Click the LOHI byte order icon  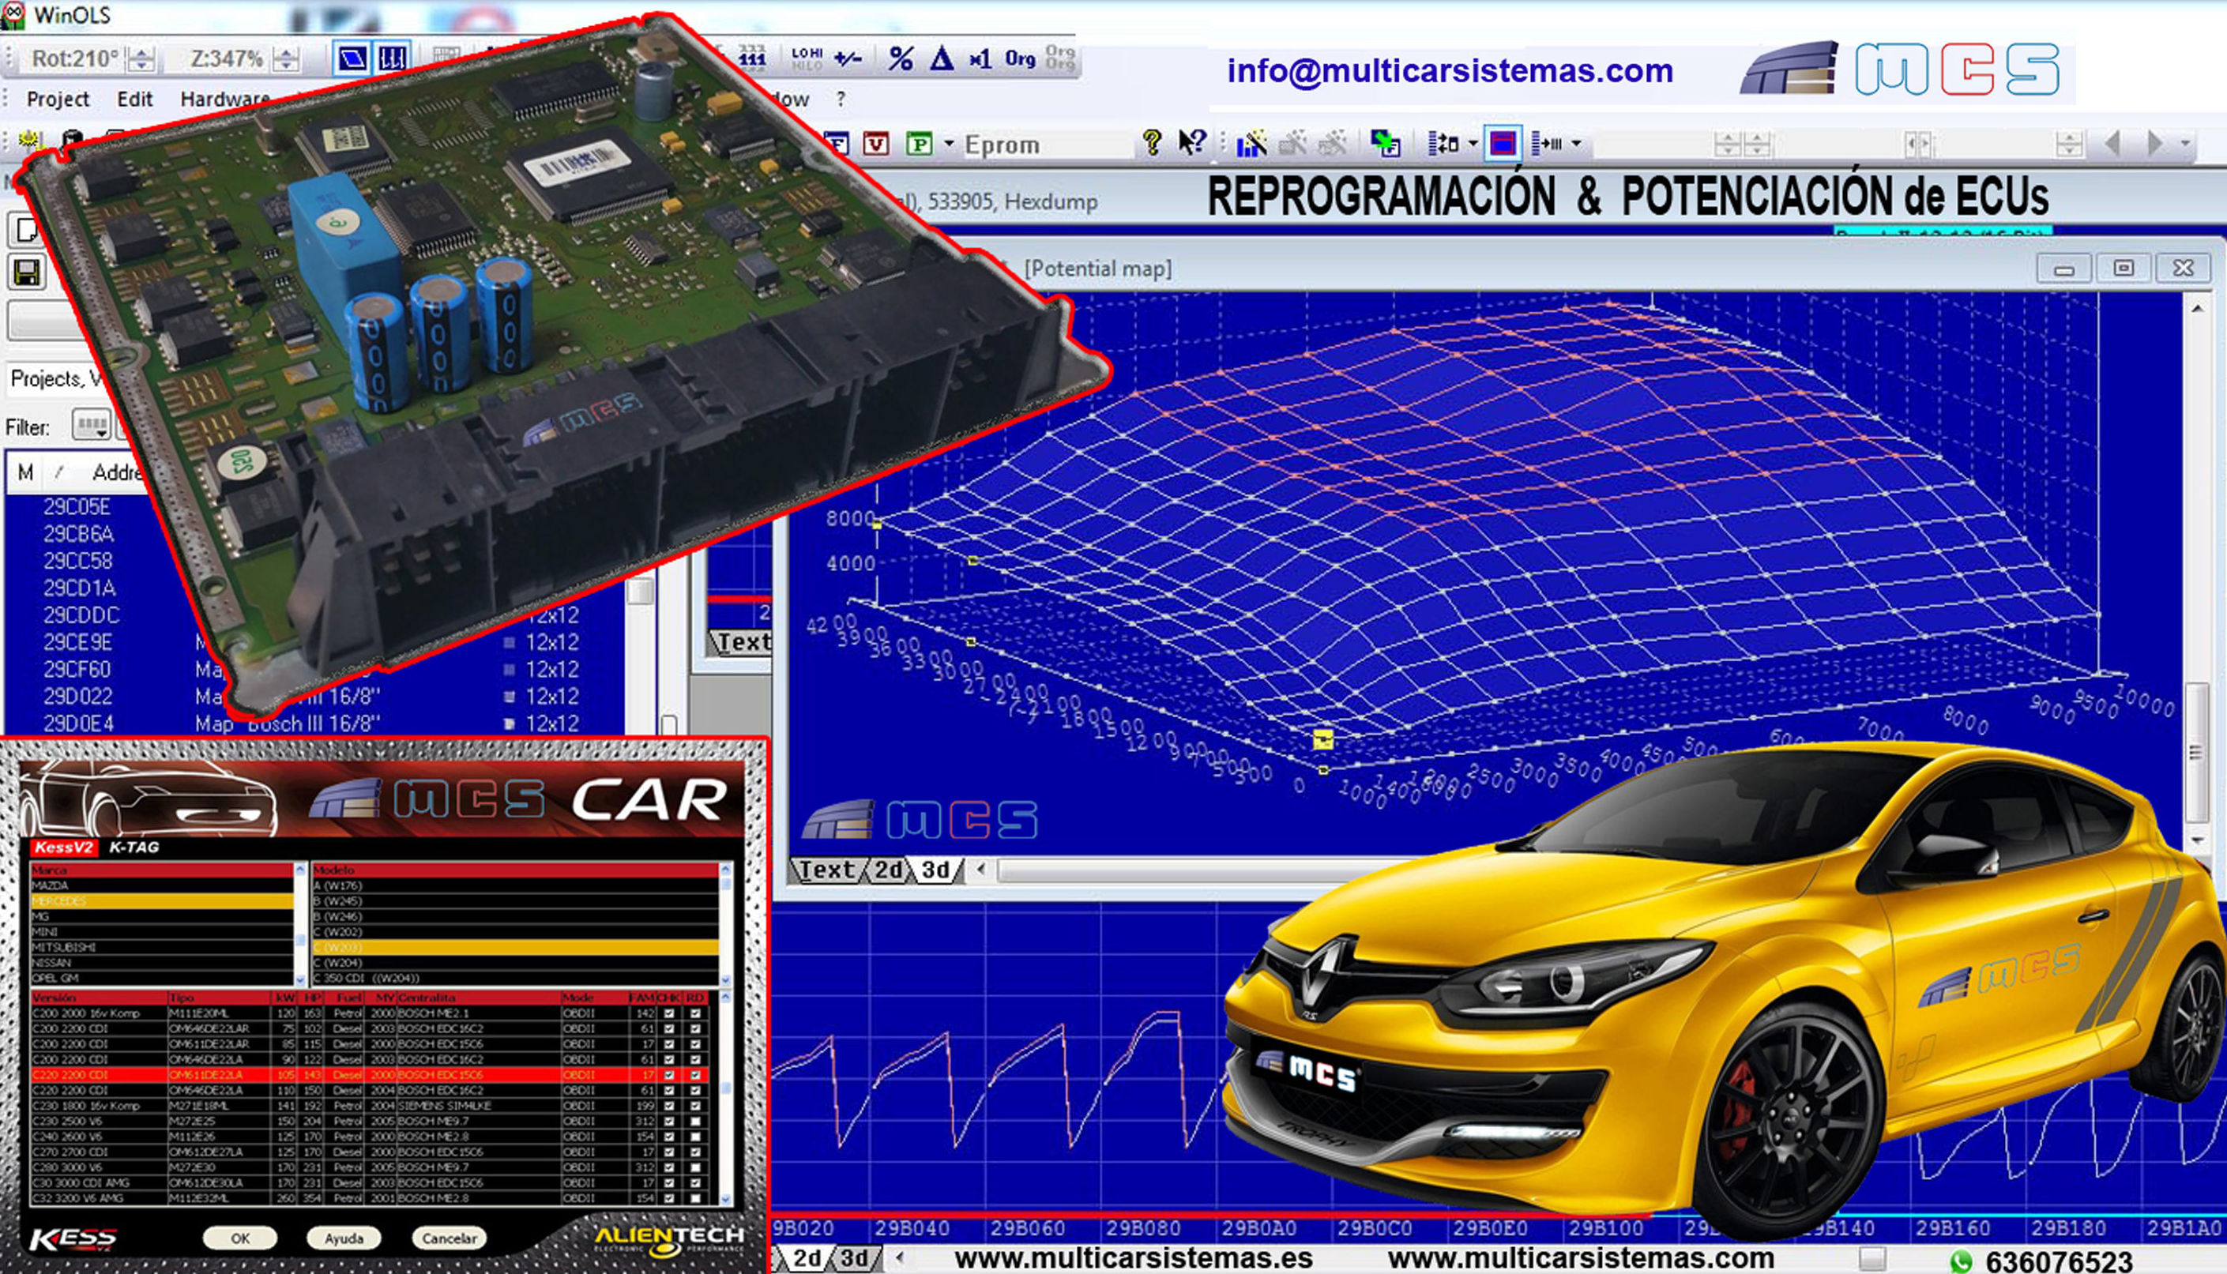[x=806, y=58]
